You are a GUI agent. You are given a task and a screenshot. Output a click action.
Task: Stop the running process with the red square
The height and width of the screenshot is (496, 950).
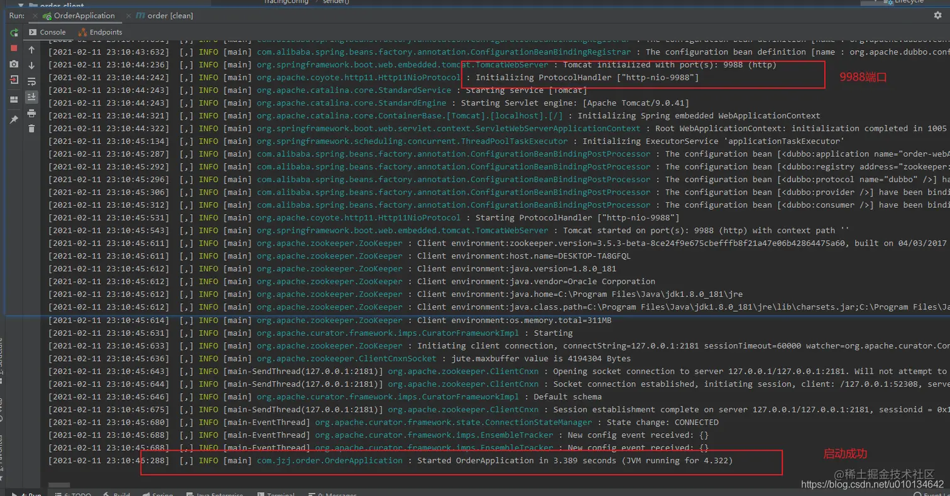click(x=14, y=48)
